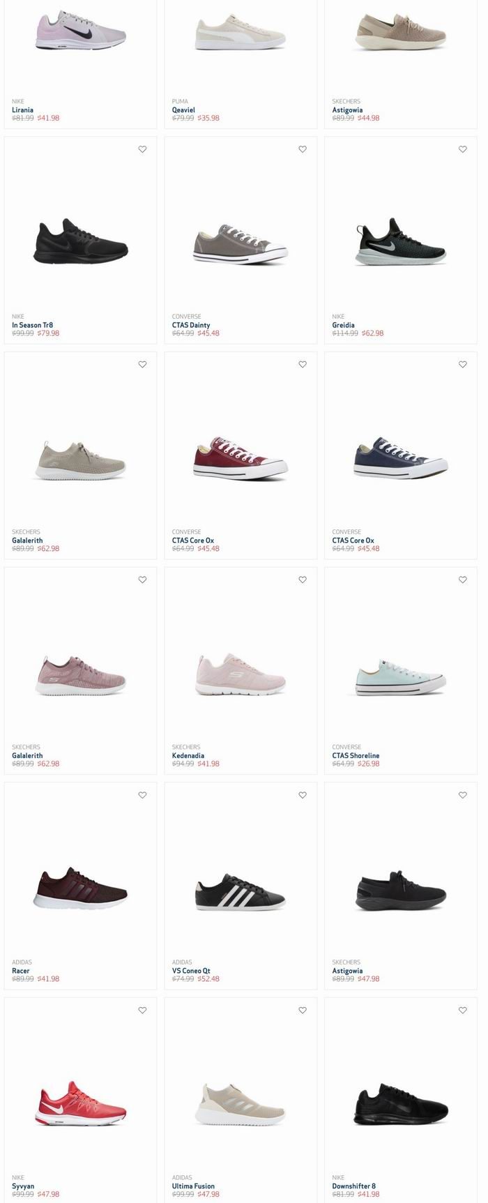Click the red Nike Syvyan shoe image
Image resolution: width=488 pixels, height=1203 pixels.
pos(81,1104)
